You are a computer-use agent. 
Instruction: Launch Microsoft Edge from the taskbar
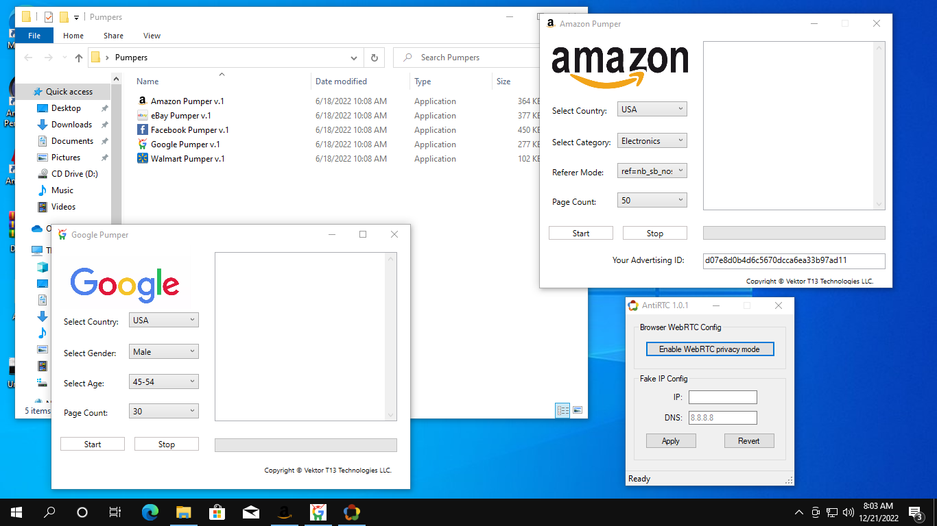coord(150,512)
